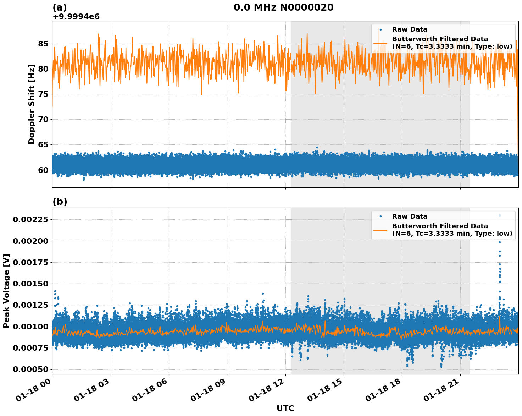Select the orange filtered voltage curve in the bottom plot
The height and width of the screenshot is (416, 522).
177,332
